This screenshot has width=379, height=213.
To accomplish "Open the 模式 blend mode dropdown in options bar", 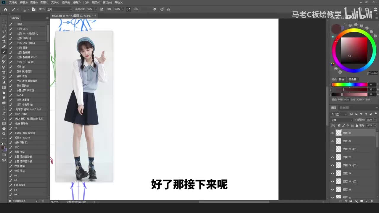I will (x=59, y=9).
